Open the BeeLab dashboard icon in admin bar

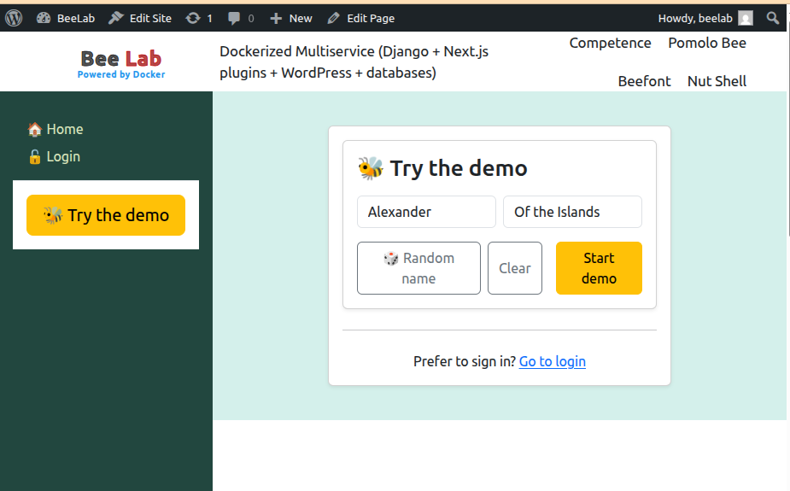click(x=44, y=18)
